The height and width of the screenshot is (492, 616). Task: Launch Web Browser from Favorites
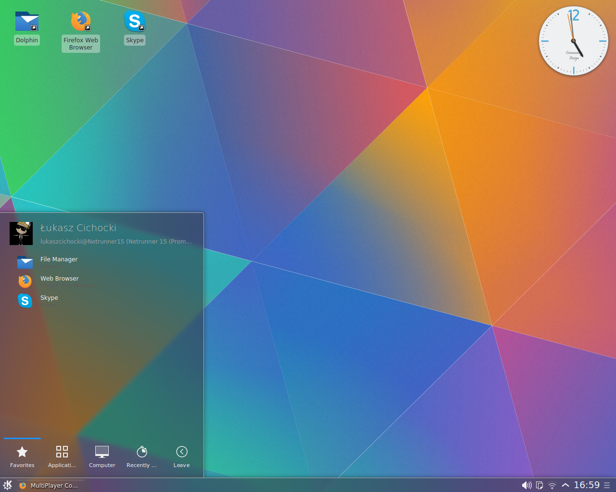[x=103, y=281]
